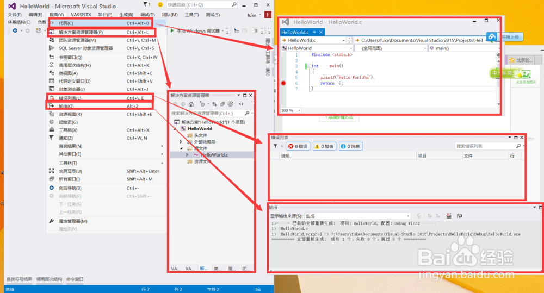Viewport: 544px width, 293px height.
Task: Expand the HelloWorld.c tree node arrow
Action: [x=187, y=154]
